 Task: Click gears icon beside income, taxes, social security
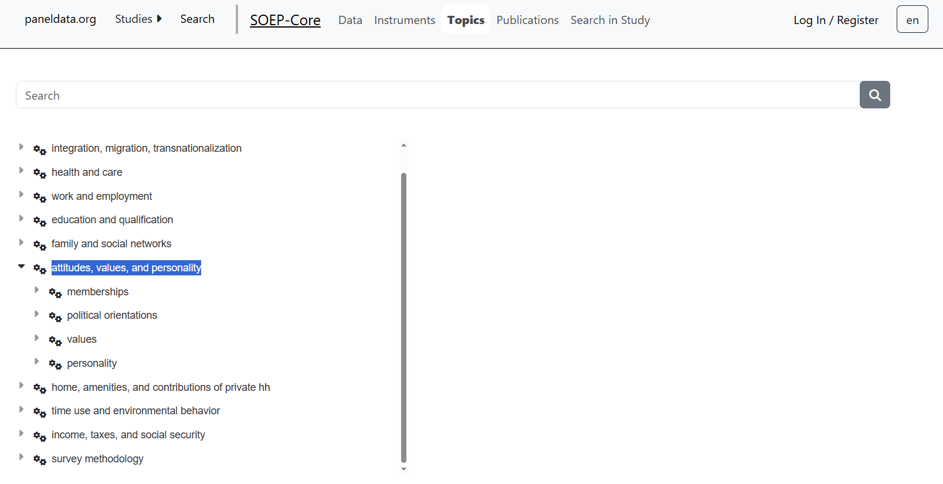coord(40,437)
